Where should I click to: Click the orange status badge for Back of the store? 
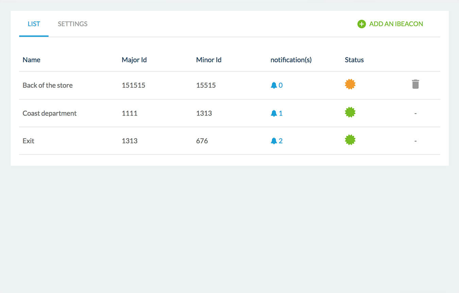(x=350, y=84)
